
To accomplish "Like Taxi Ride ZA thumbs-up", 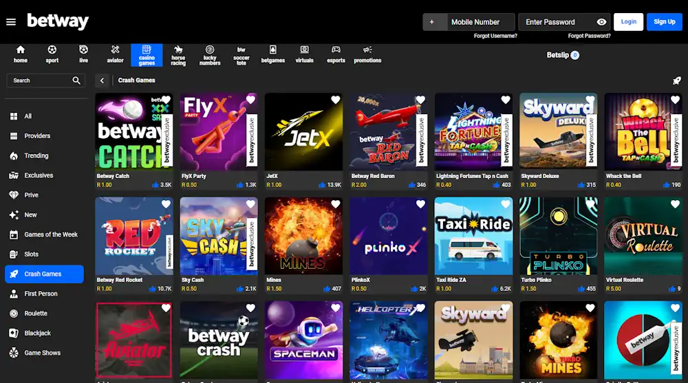I will tap(495, 289).
